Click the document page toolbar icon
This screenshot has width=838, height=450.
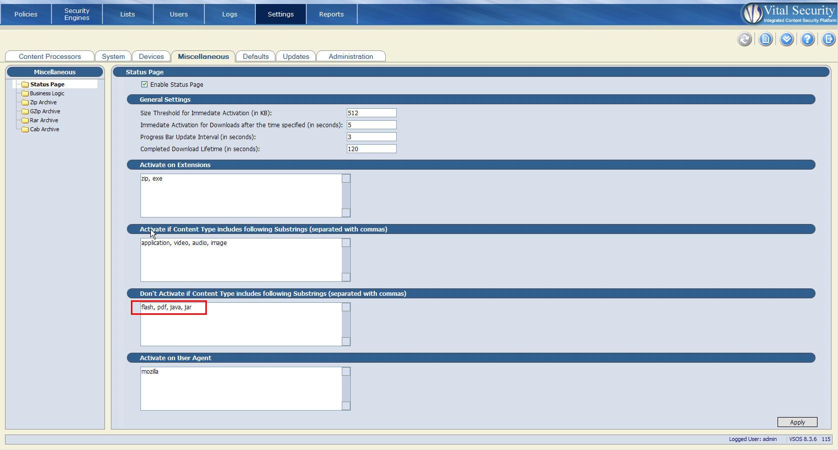click(x=766, y=39)
